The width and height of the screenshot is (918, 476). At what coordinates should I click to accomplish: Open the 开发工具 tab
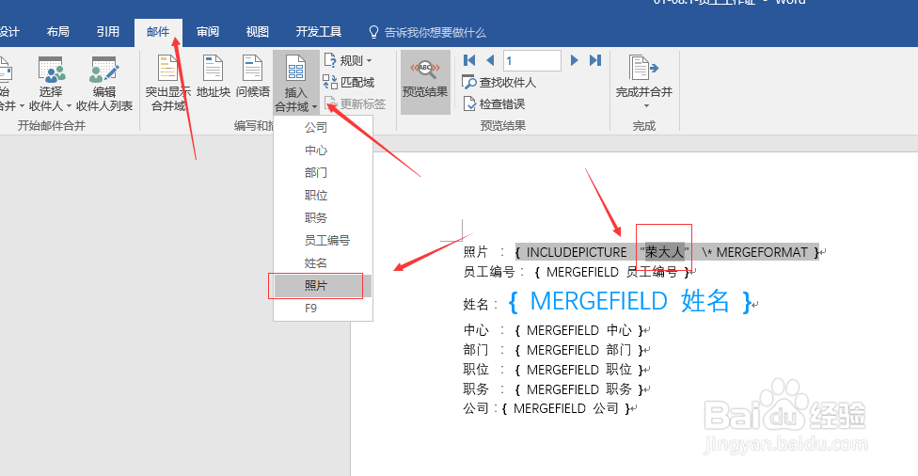pos(319,32)
